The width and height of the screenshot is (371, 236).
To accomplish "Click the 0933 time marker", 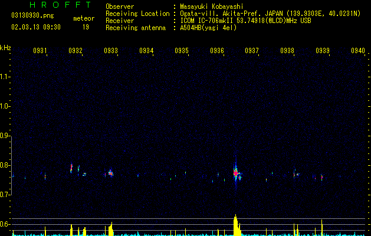I will coord(111,50).
